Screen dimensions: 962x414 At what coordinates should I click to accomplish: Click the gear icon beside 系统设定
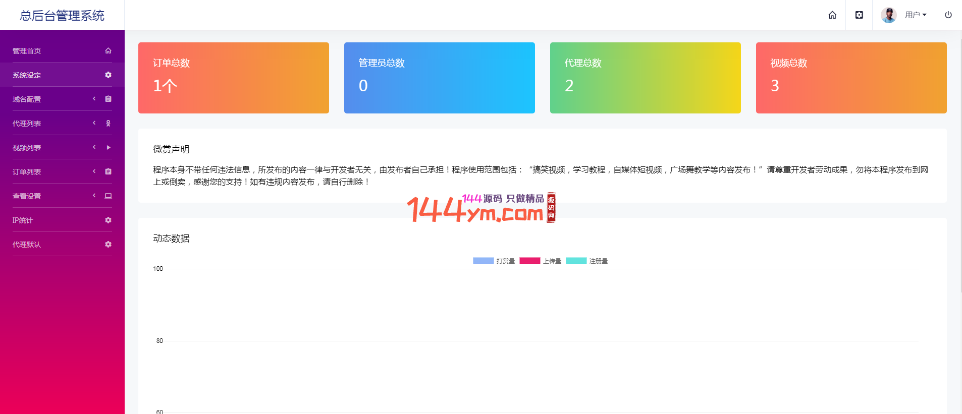108,75
